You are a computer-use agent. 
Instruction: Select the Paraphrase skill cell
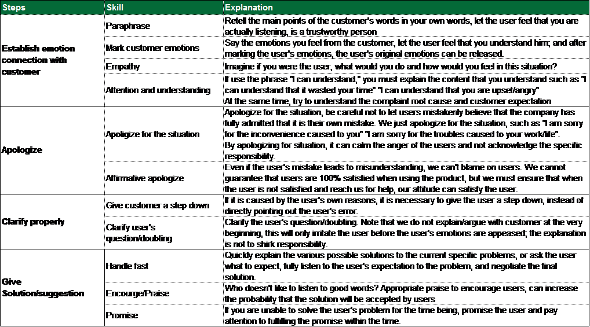coord(126,26)
